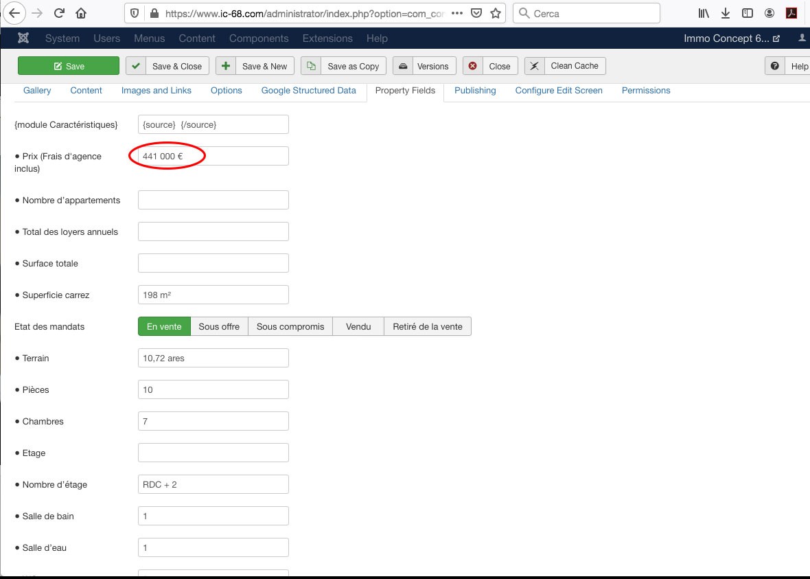The height and width of the screenshot is (579, 810).
Task: Open the page actions three-dot menu
Action: pyautogui.click(x=457, y=14)
